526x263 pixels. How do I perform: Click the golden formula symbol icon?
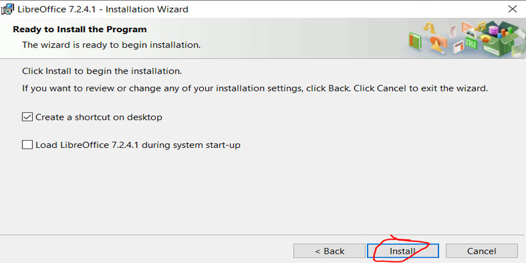481,26
